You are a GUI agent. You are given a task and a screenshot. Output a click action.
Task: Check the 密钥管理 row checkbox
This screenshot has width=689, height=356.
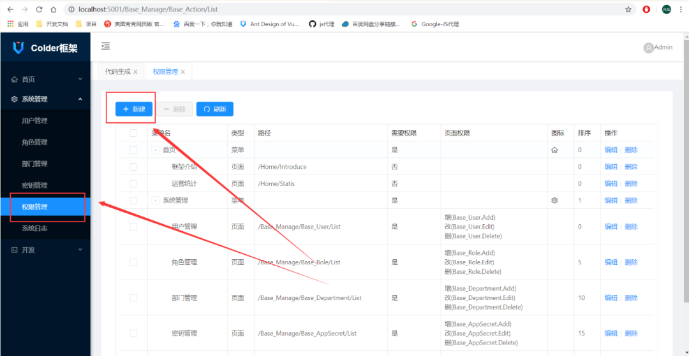tap(133, 333)
